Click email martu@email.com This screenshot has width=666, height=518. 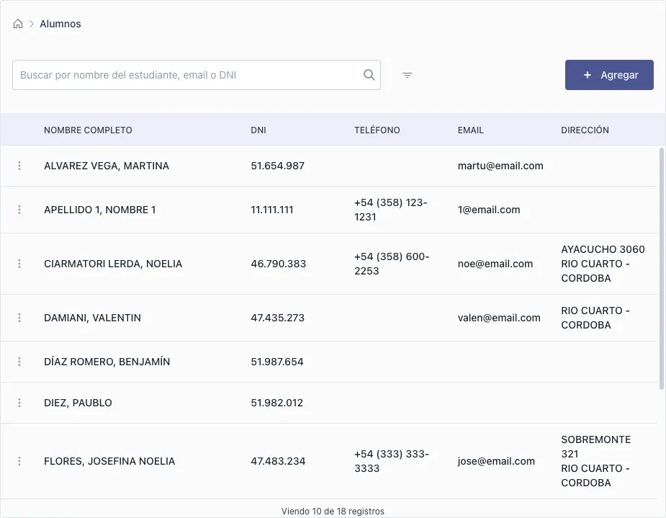coord(500,166)
